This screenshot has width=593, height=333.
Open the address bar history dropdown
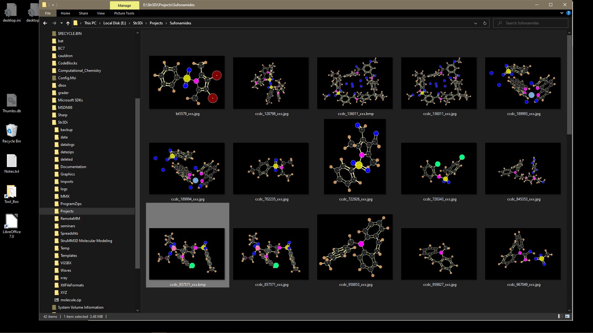pyautogui.click(x=476, y=23)
